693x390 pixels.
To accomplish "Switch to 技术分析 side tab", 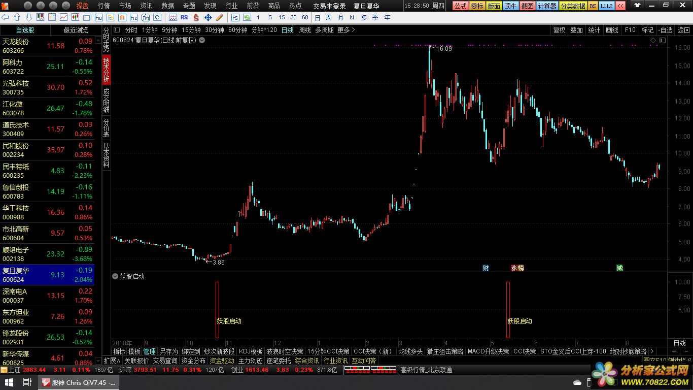I will click(x=106, y=70).
